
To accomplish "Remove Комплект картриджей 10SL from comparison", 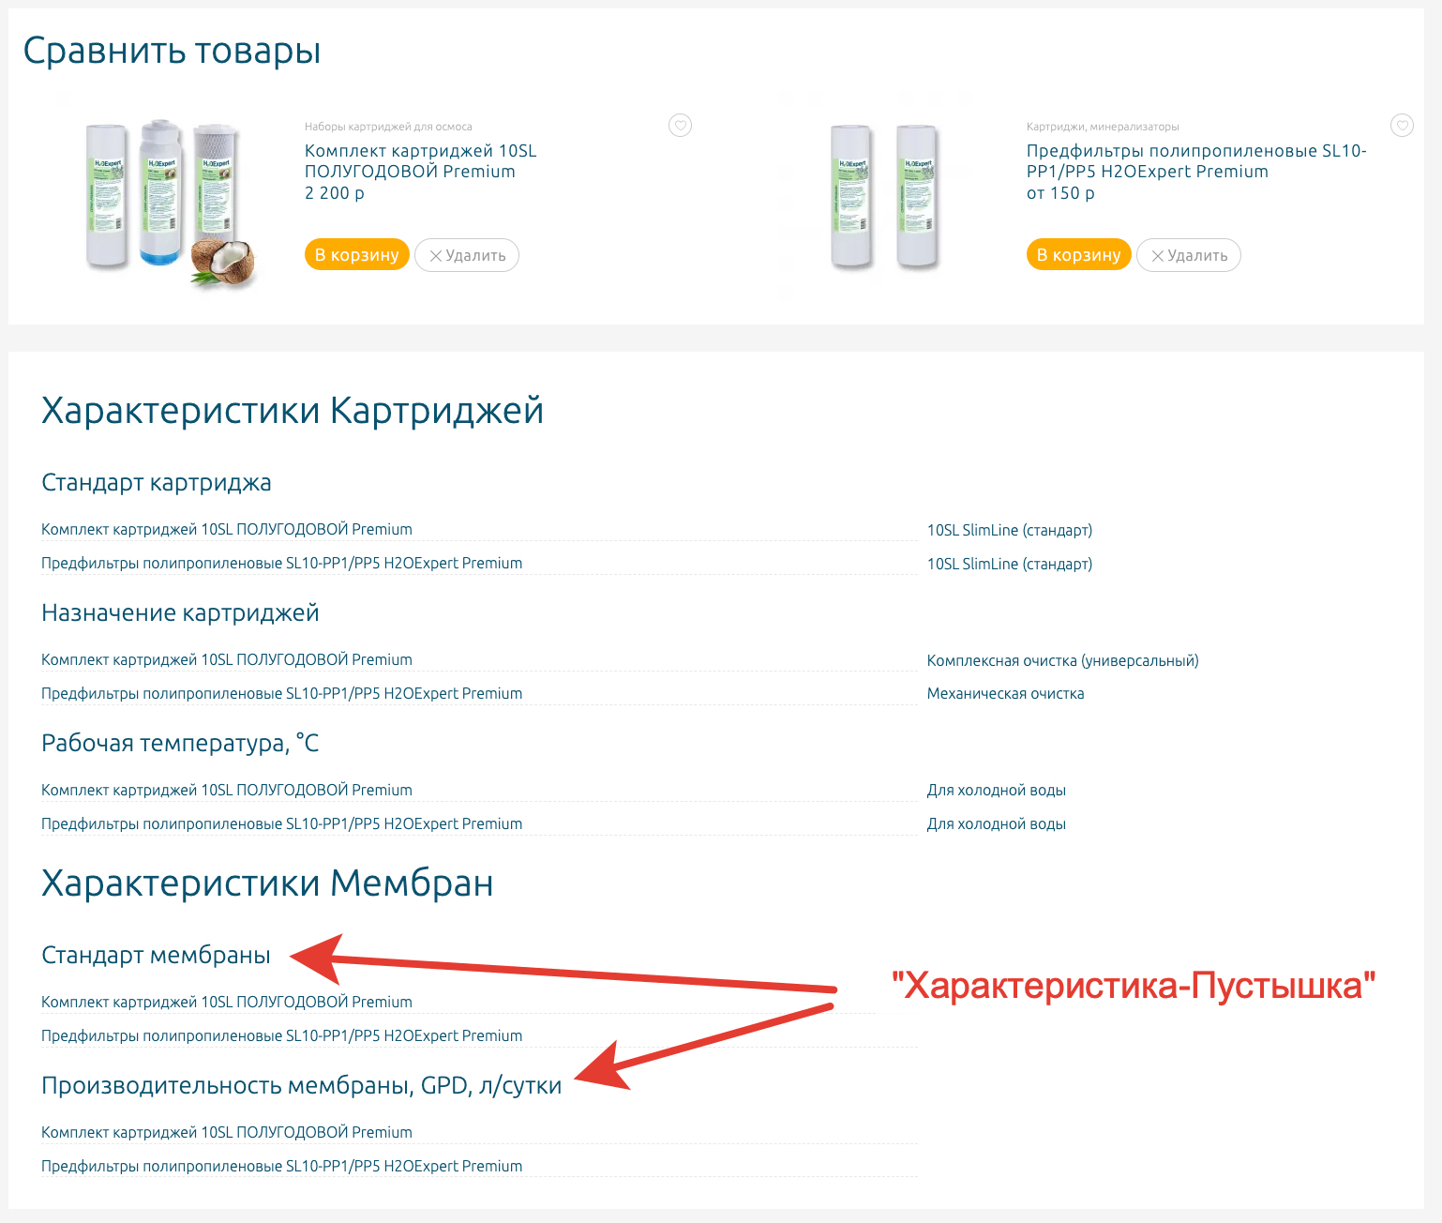I will tap(467, 255).
